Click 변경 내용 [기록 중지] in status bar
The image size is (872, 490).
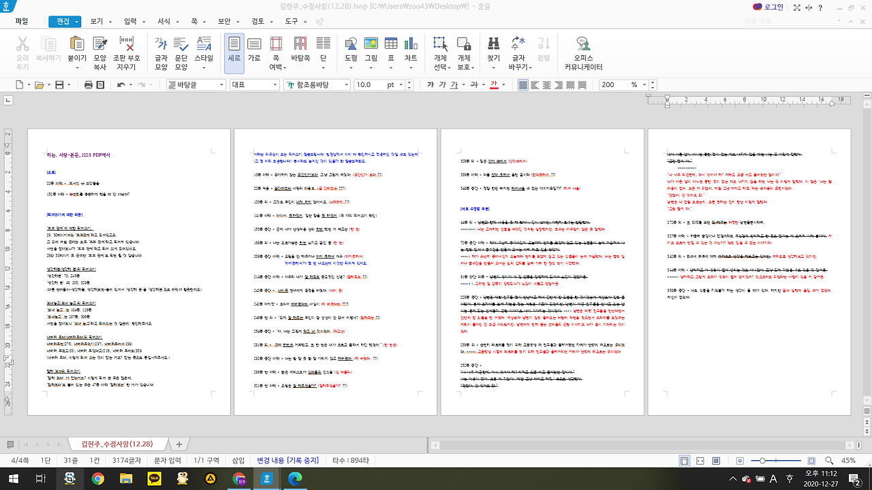(287, 461)
